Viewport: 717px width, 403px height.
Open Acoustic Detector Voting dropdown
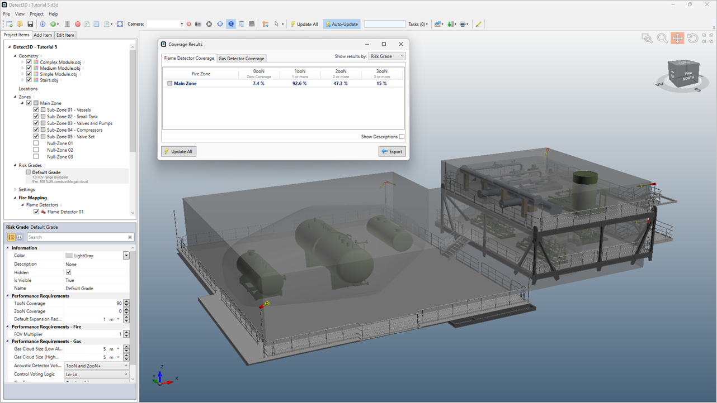[97, 366]
